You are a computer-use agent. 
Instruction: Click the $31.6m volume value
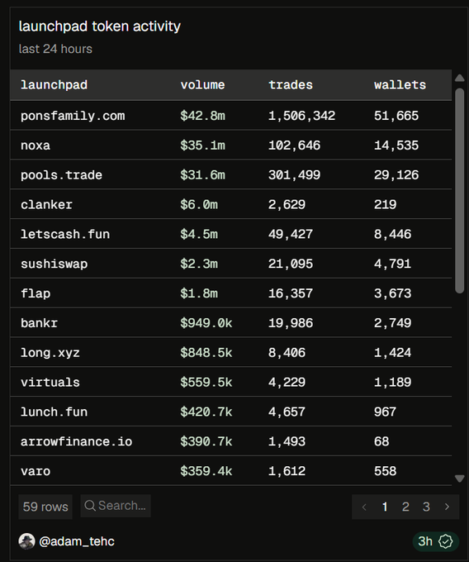[x=202, y=175]
